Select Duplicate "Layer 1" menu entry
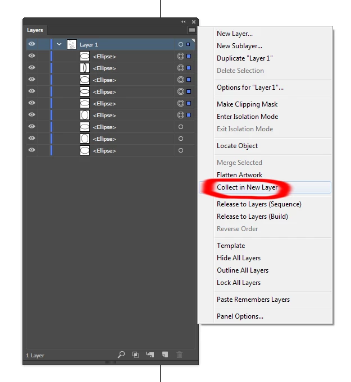 tap(245, 58)
